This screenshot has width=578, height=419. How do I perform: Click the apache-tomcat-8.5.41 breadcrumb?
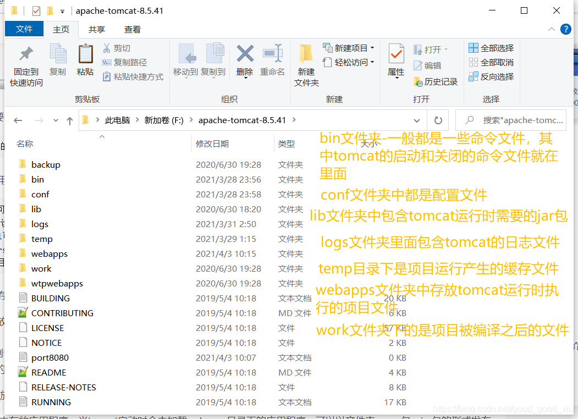242,120
